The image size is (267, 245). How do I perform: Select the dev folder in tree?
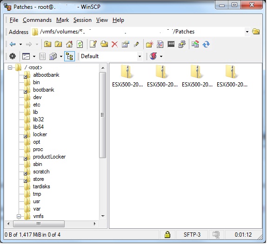(37, 97)
